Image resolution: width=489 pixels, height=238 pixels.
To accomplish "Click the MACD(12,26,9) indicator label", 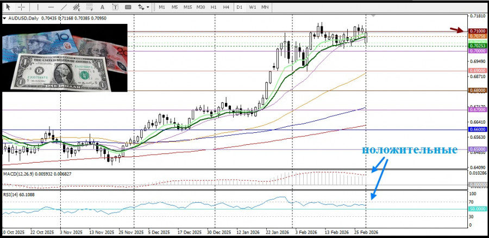I will click(19, 174).
